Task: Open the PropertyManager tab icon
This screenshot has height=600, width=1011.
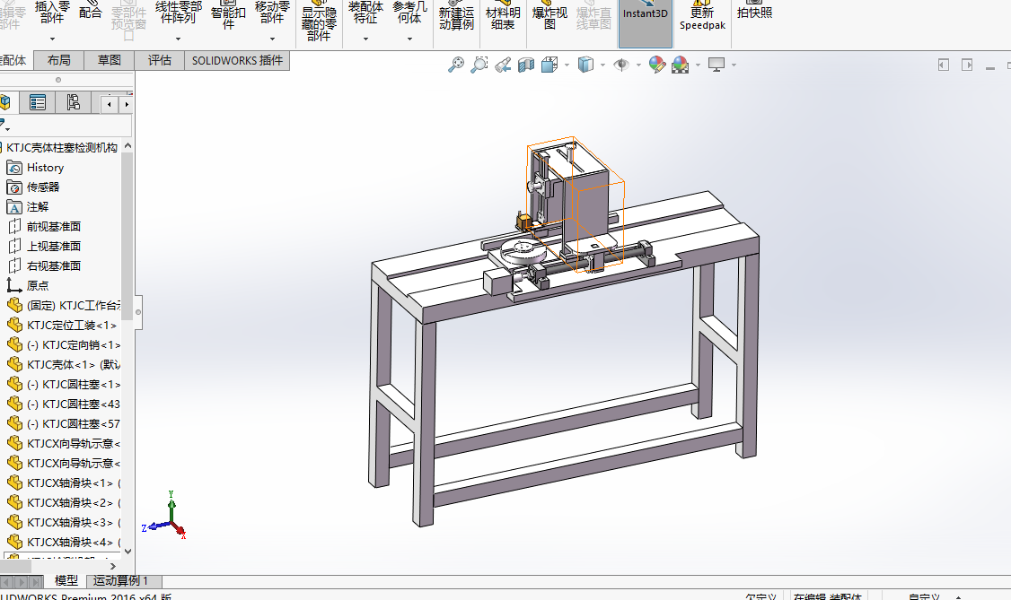Action: click(x=38, y=103)
